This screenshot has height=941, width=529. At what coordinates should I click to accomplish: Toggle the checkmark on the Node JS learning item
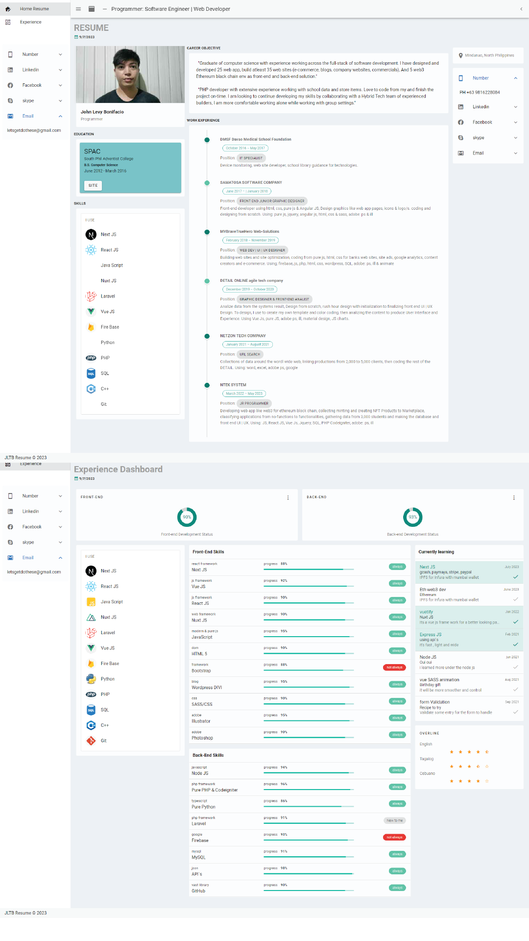pos(515,667)
